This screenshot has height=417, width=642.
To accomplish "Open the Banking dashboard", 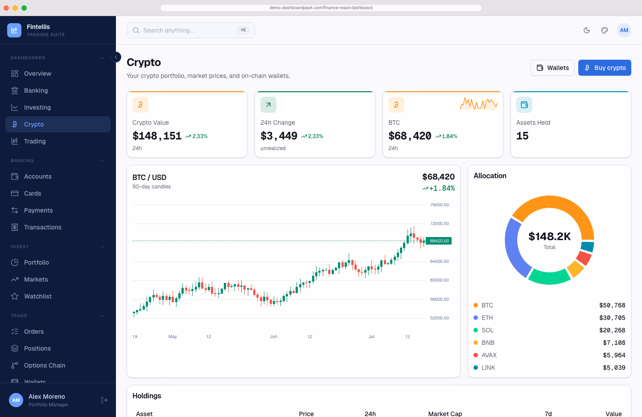I will coord(58,90).
